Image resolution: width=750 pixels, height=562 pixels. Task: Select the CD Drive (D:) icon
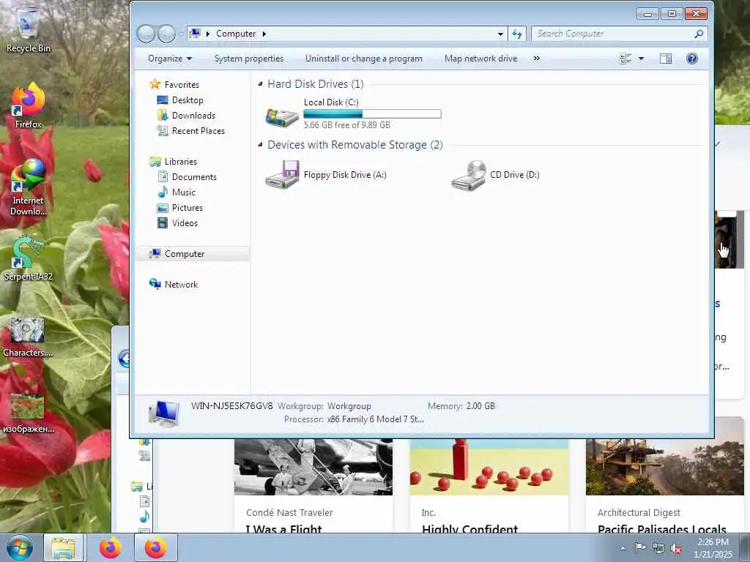[468, 175]
